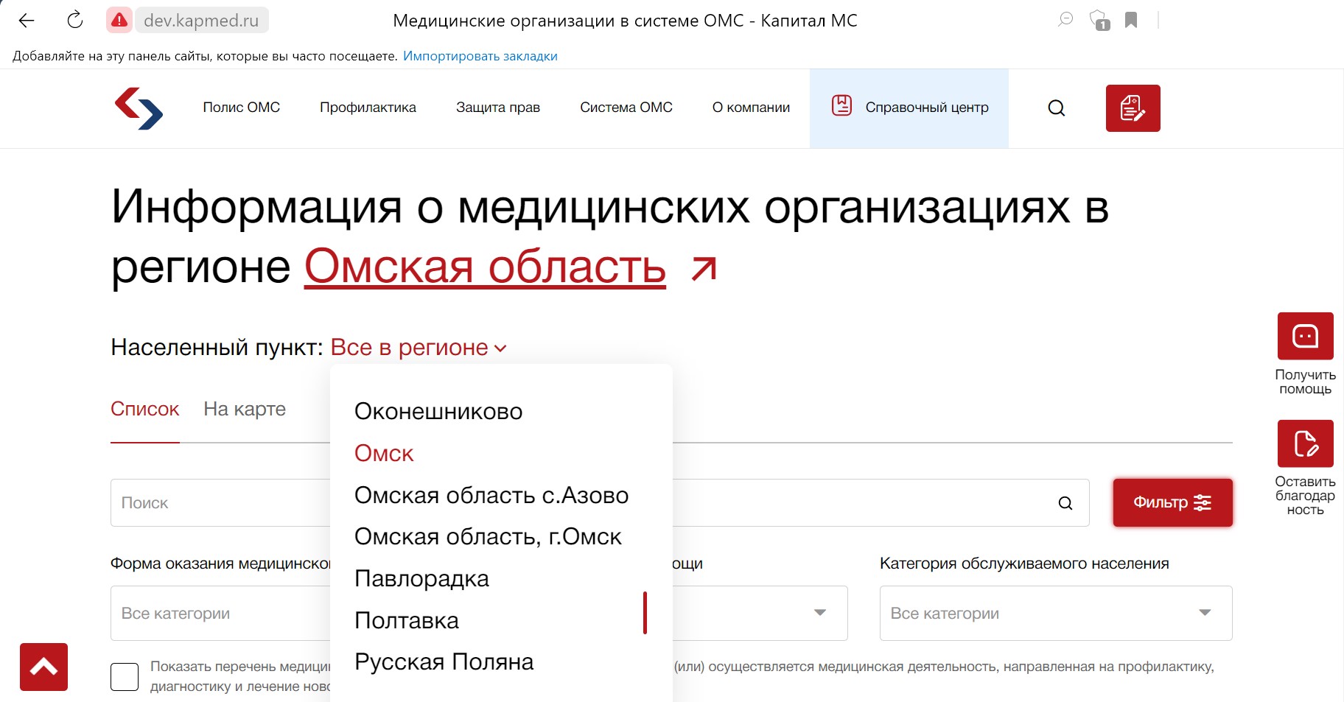Go back using the browser back arrow
The image size is (1344, 702).
[x=27, y=21]
